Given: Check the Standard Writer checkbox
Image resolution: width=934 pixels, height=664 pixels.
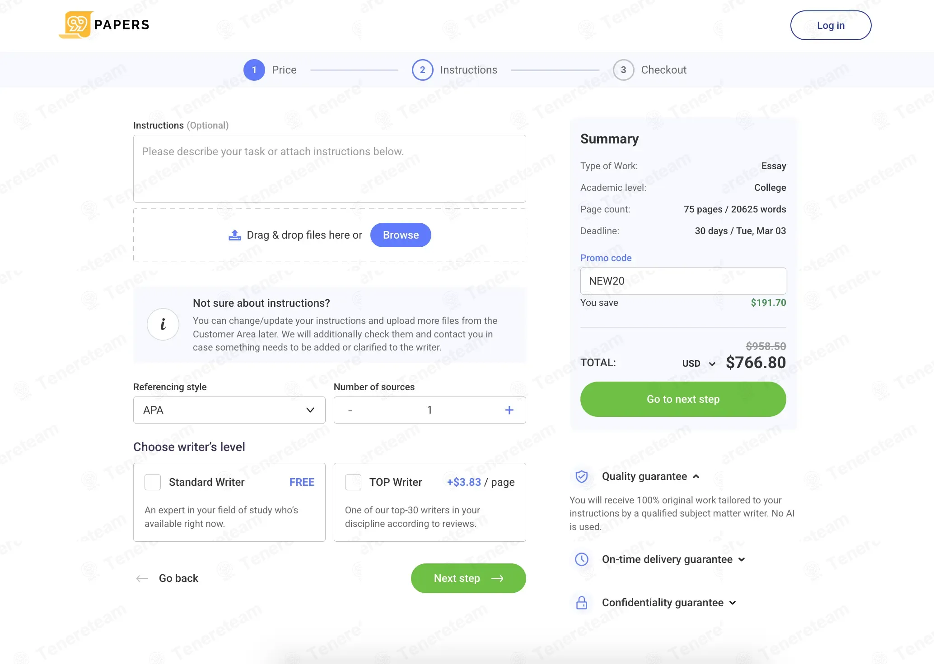Looking at the screenshot, I should coord(153,482).
